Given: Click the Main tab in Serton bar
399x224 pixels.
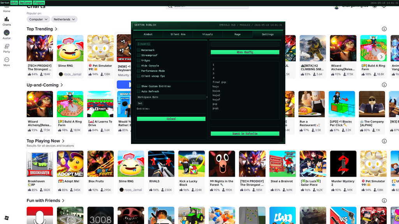Looking at the screenshot, I should pos(14,3).
